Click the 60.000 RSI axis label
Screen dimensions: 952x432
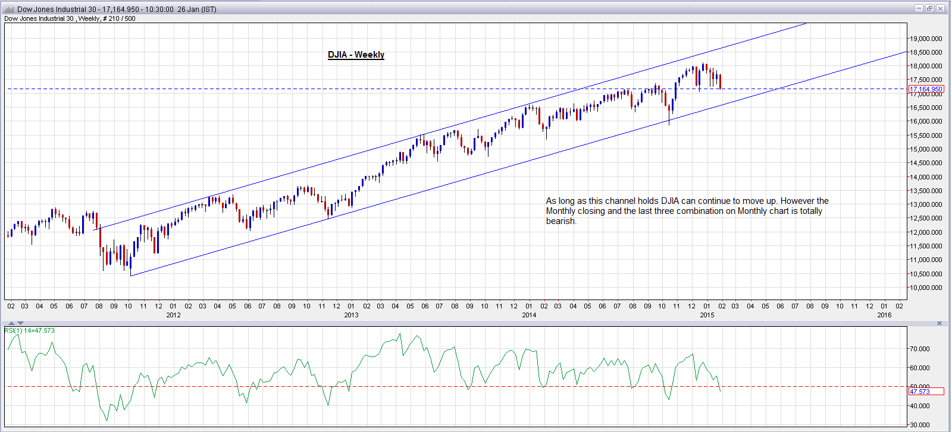pos(920,368)
